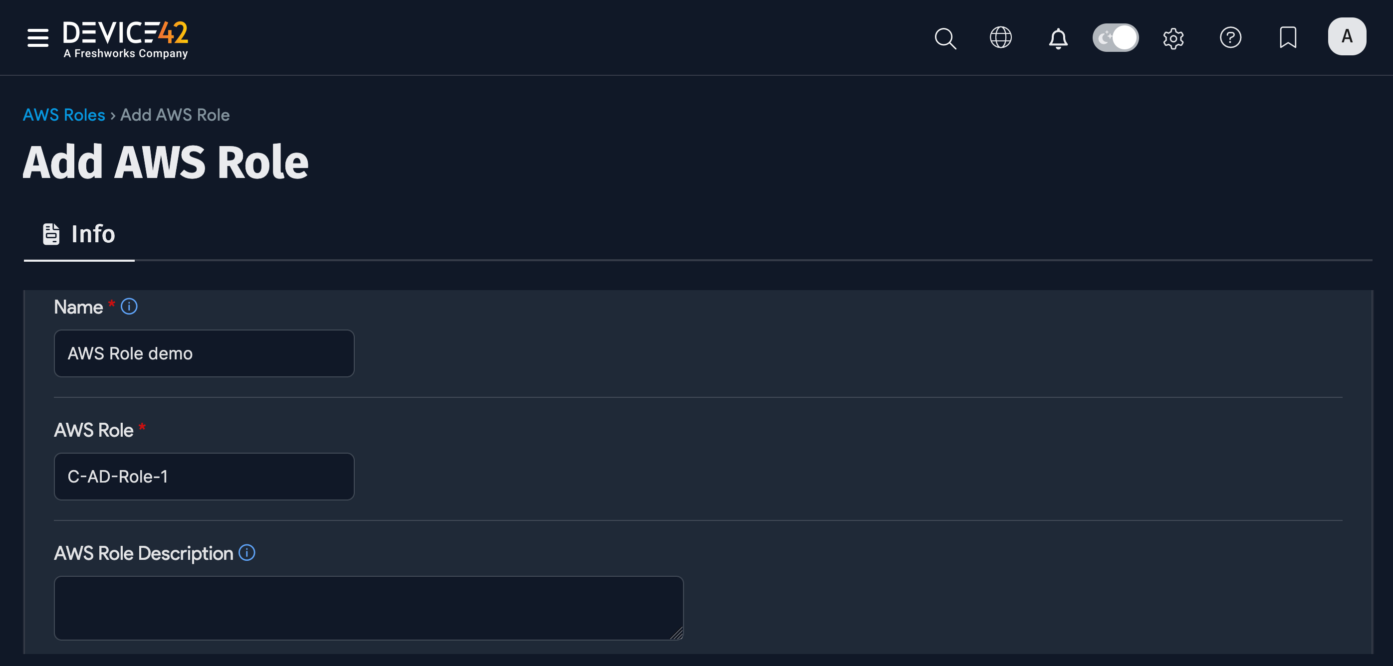Open the notifications bell
Viewport: 1393px width, 666px height.
tap(1058, 38)
